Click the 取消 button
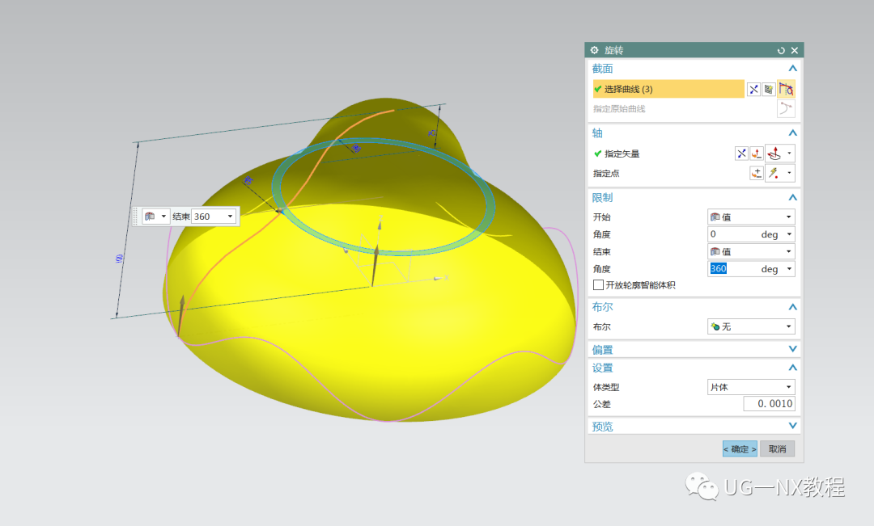Image resolution: width=874 pixels, height=526 pixels. 777,449
